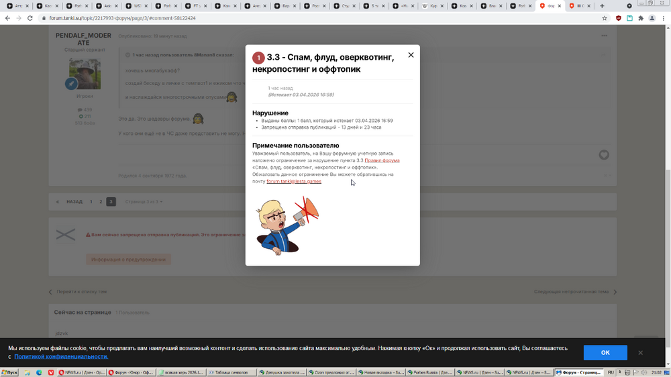The height and width of the screenshot is (377, 671).
Task: Click the warning points badge '1'
Action: [x=258, y=58]
